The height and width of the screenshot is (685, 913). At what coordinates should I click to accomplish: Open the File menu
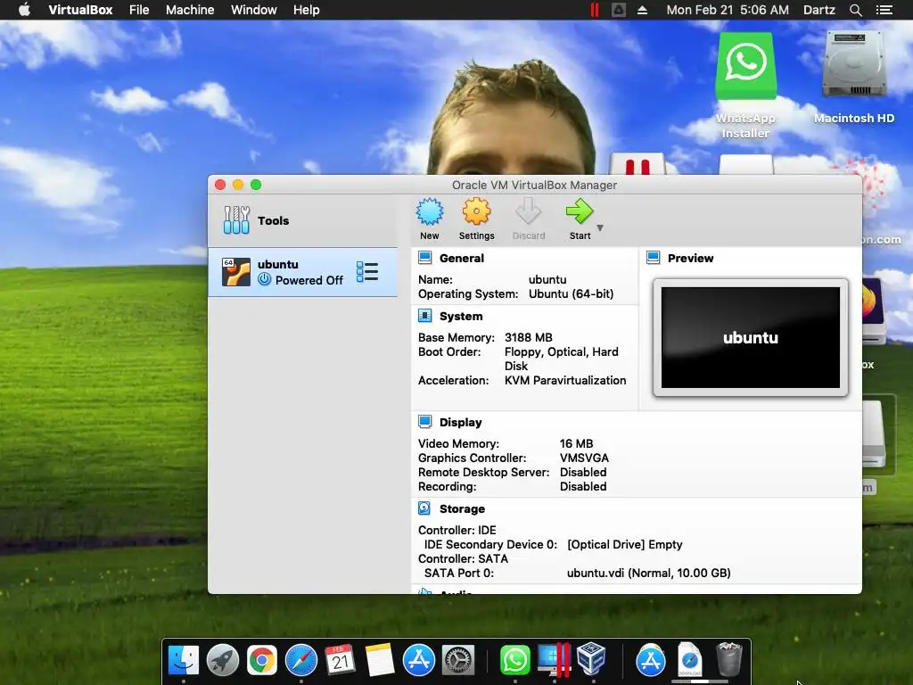[139, 10]
